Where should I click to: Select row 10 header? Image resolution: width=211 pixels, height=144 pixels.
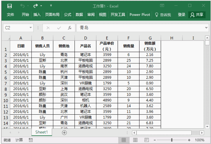6,100
